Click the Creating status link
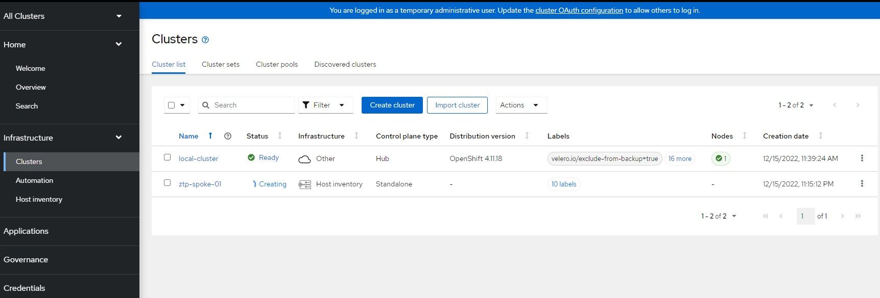The width and height of the screenshot is (880, 298). coord(272,184)
